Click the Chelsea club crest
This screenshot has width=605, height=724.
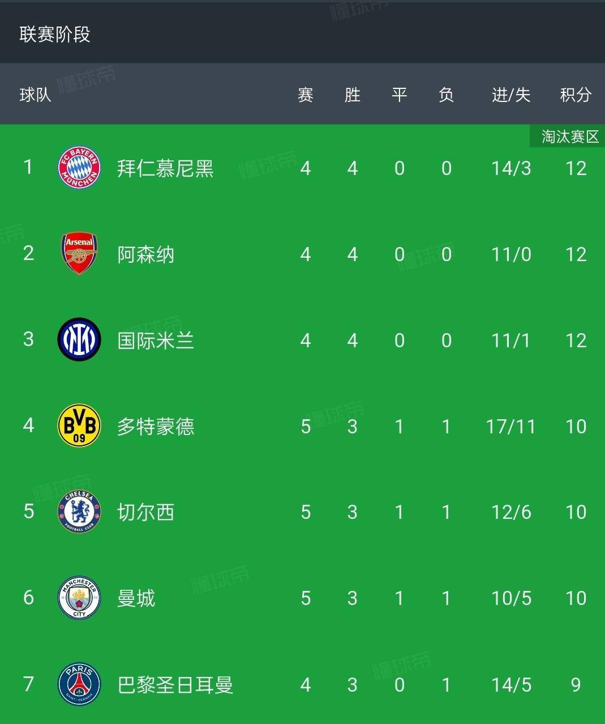click(x=79, y=512)
